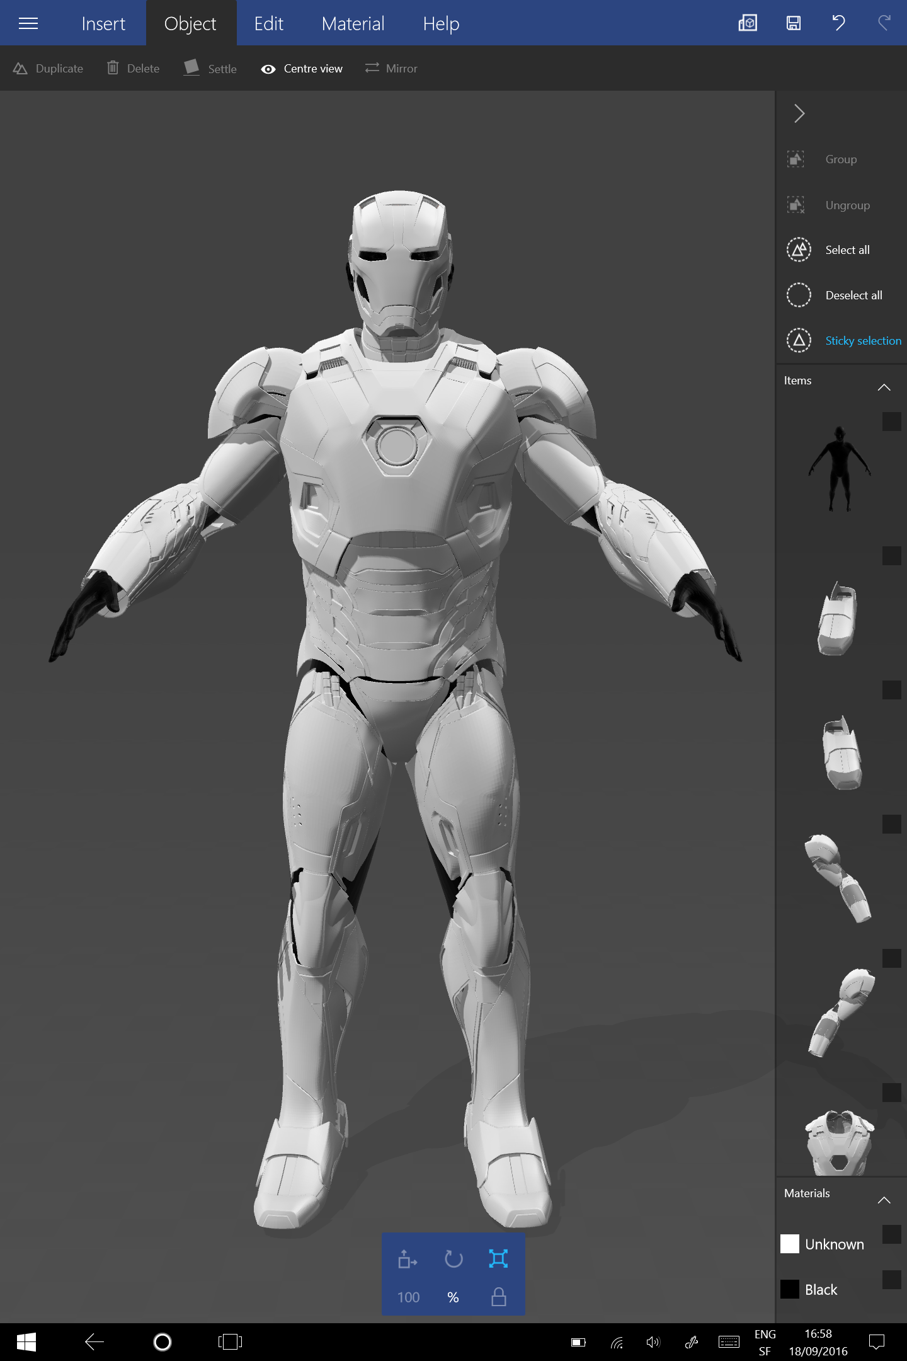Click the Ungroup icon
The height and width of the screenshot is (1361, 907).
point(796,205)
